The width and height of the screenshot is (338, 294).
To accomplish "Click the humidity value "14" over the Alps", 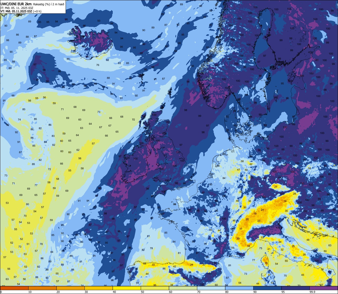I will [x=285, y=201].
